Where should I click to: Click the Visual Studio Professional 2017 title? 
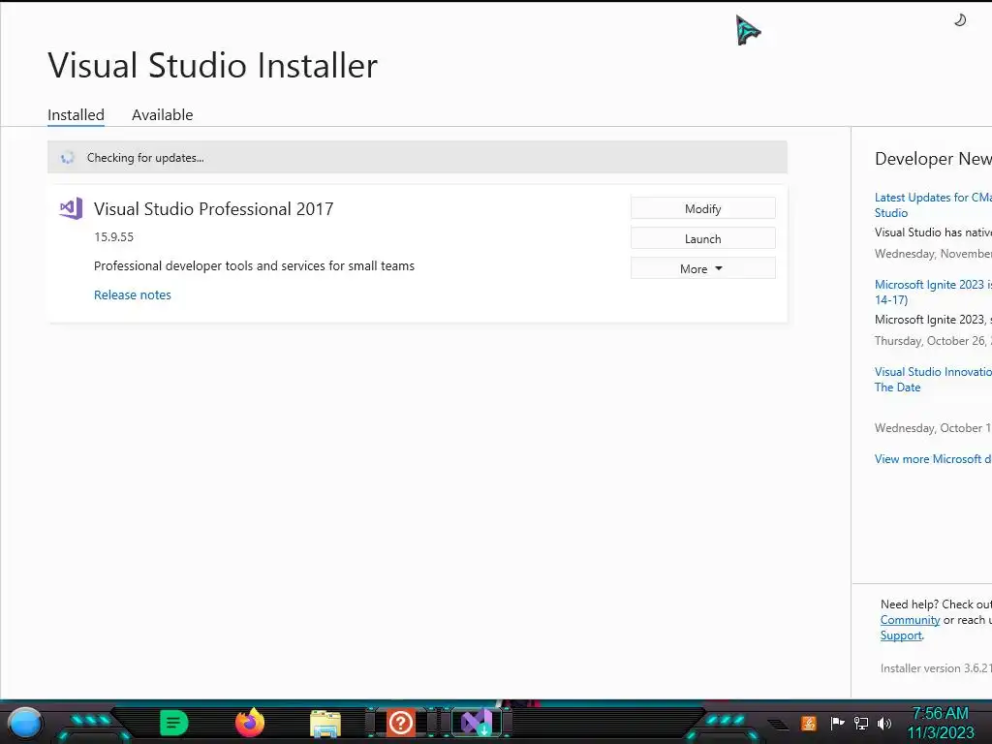click(213, 209)
